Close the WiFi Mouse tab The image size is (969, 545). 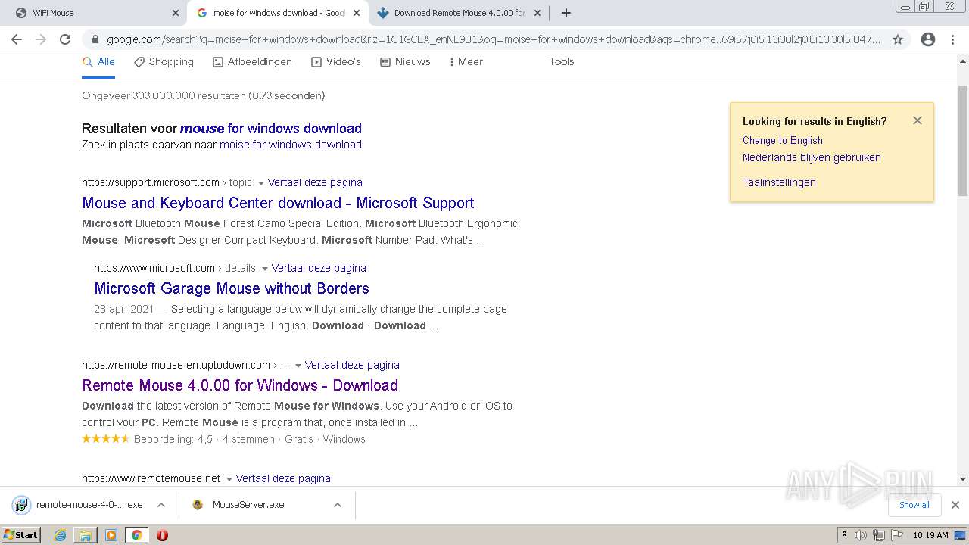click(x=176, y=13)
